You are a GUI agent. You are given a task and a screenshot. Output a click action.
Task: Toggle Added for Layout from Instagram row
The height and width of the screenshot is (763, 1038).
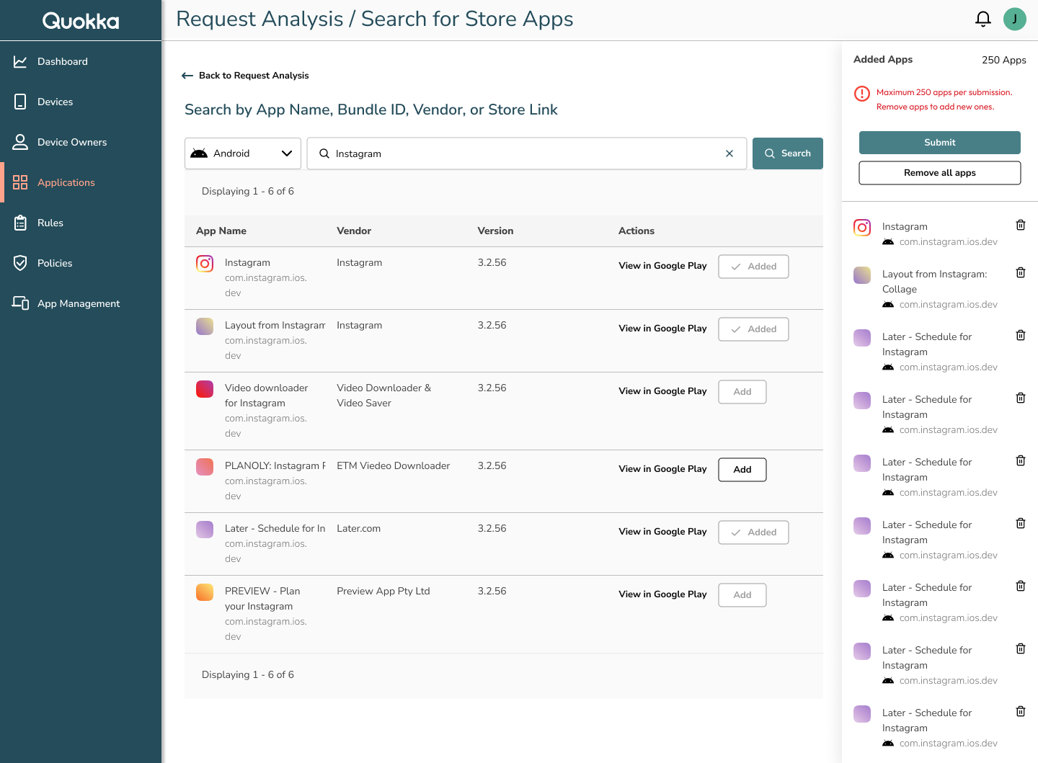tap(753, 329)
